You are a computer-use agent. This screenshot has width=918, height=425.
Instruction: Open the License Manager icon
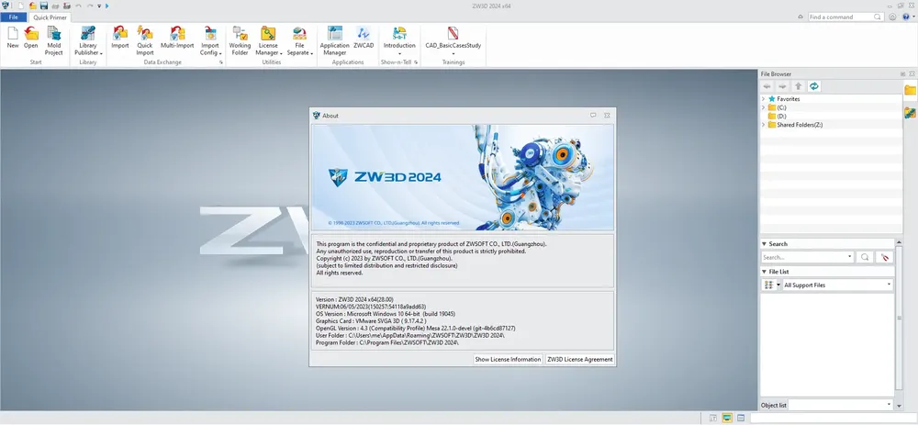(x=268, y=34)
